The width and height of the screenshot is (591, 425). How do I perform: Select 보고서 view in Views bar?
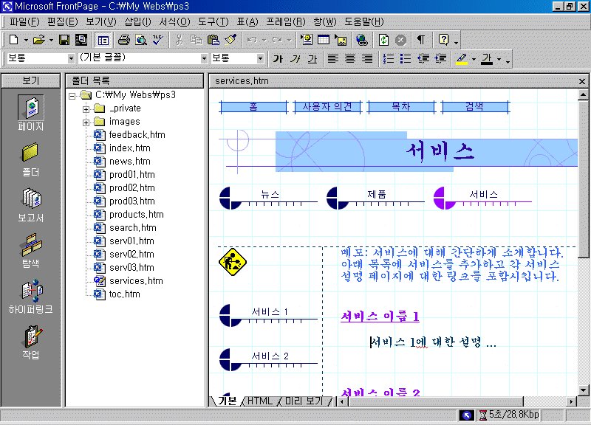31,205
